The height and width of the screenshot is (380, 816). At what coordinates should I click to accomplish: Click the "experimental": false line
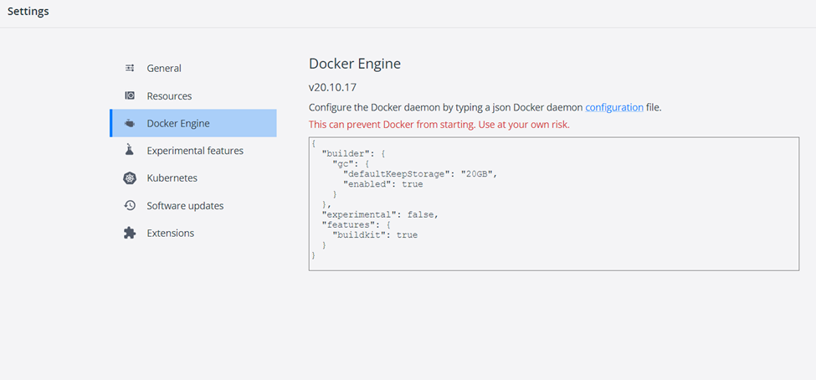(381, 214)
